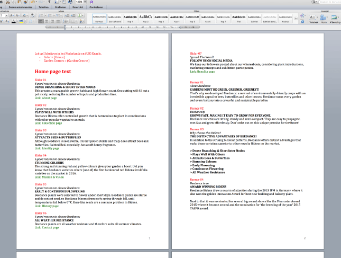
Task: Click the Cut scissors icon
Action: [x=7, y=2]
